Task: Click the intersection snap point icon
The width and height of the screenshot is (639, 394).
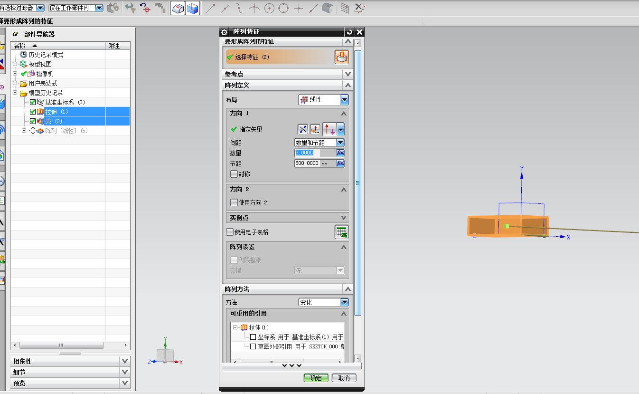Action: pyautogui.click(x=254, y=8)
